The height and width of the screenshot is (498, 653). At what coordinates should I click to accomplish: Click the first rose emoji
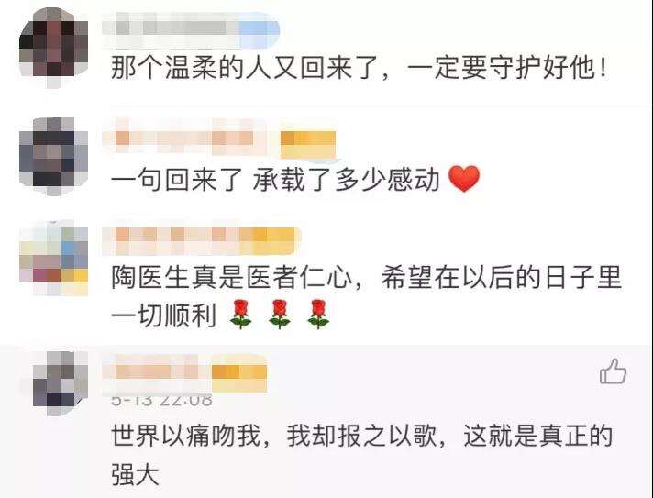[240, 315]
